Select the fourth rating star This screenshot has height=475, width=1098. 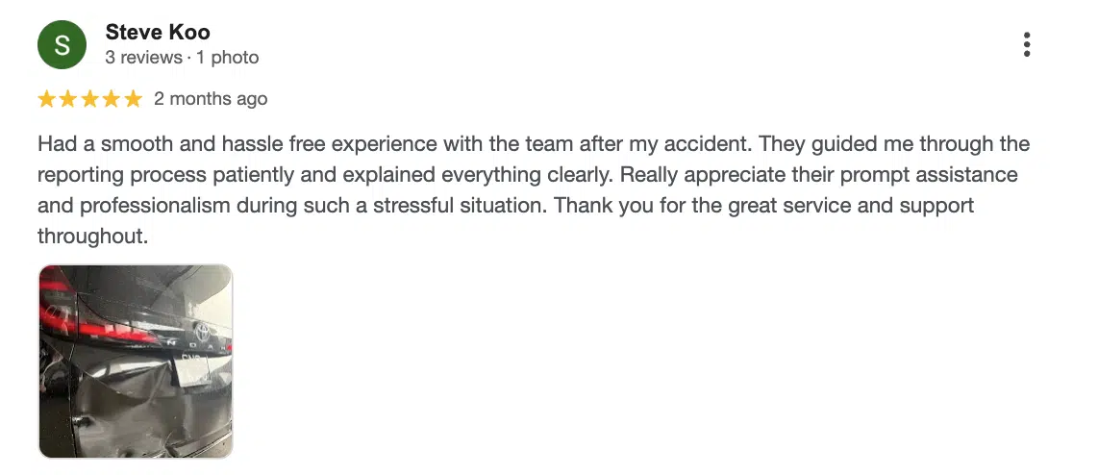112,99
